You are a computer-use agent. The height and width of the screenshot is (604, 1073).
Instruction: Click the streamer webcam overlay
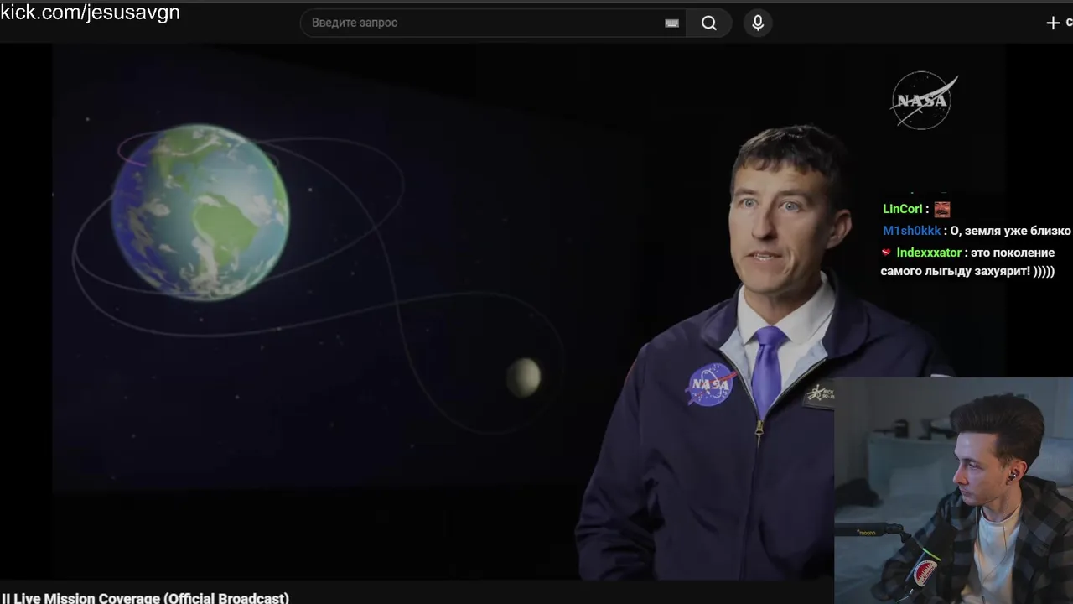click(953, 491)
